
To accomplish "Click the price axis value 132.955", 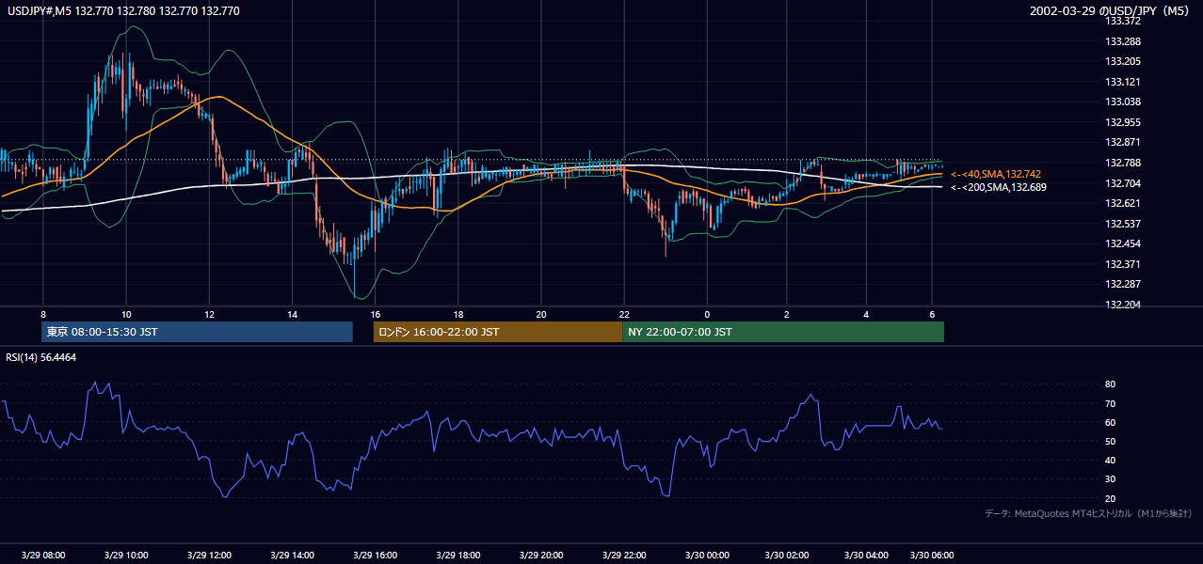I will (1123, 122).
